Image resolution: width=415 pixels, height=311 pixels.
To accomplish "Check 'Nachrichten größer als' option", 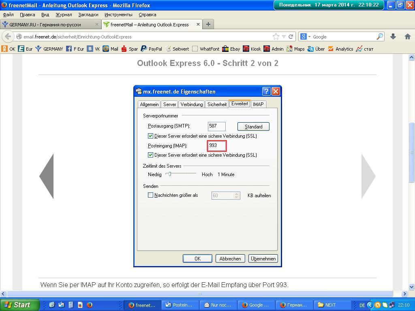I will coord(150,195).
